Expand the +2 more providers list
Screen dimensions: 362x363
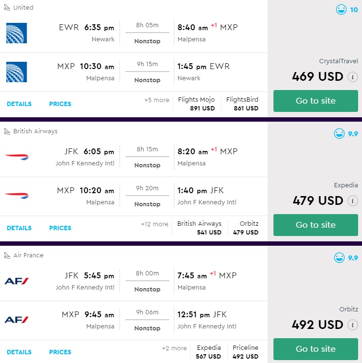click(174, 348)
